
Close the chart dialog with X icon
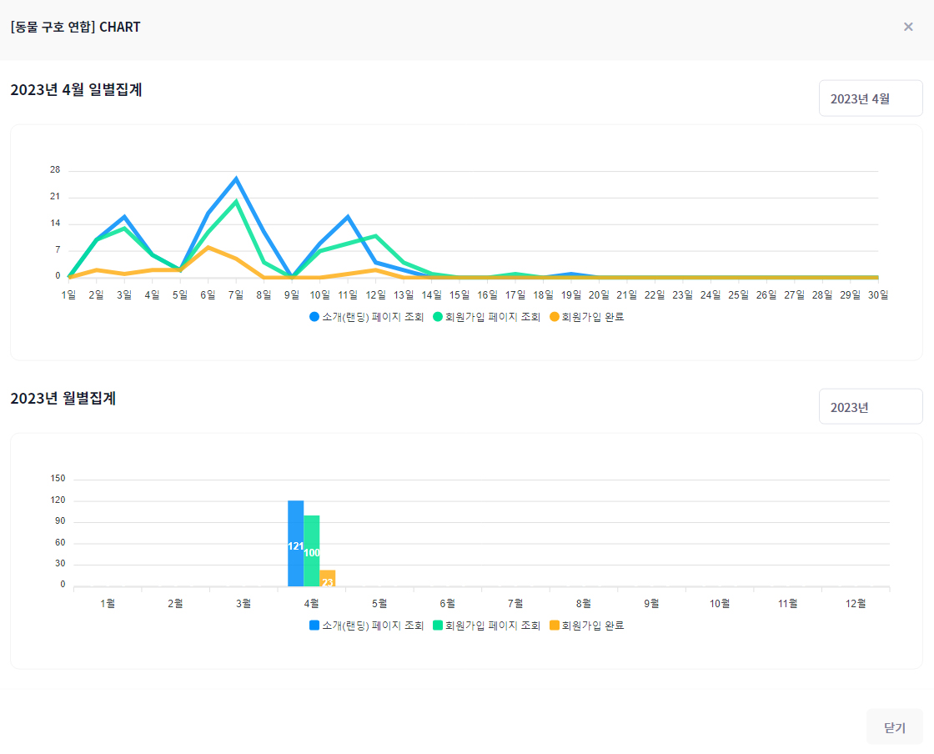(908, 27)
